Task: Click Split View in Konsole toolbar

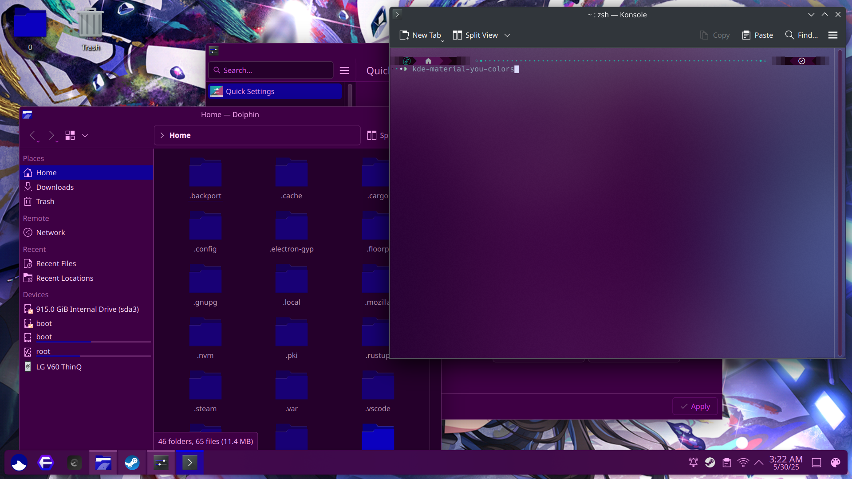Action: coord(475,35)
